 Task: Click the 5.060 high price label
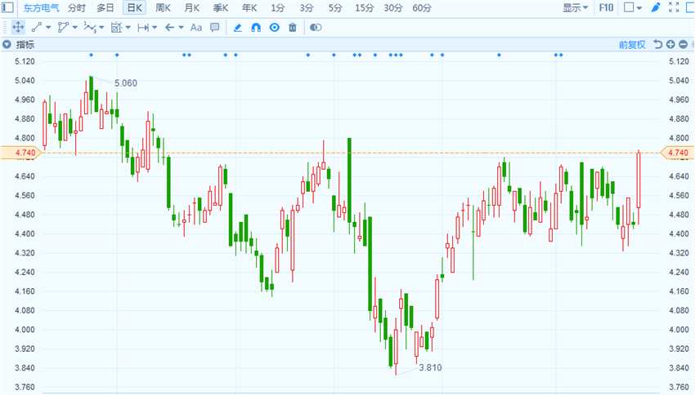click(x=126, y=83)
